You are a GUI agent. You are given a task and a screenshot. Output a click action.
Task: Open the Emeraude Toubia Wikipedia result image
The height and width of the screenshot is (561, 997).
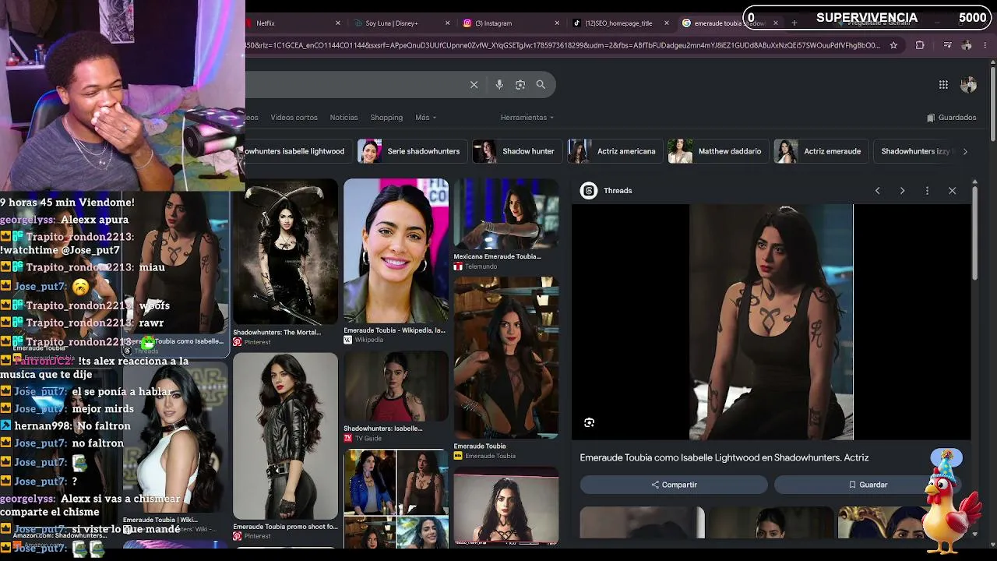(x=396, y=252)
